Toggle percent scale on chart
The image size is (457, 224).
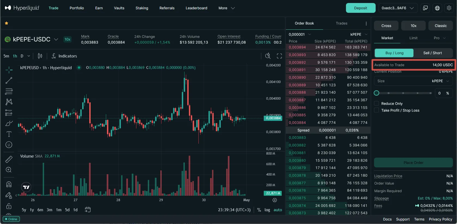(259, 210)
